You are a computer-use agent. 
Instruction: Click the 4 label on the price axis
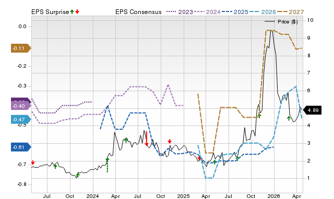(308, 126)
